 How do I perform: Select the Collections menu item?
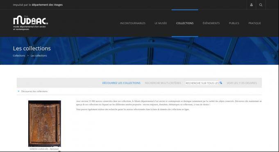(x=185, y=23)
